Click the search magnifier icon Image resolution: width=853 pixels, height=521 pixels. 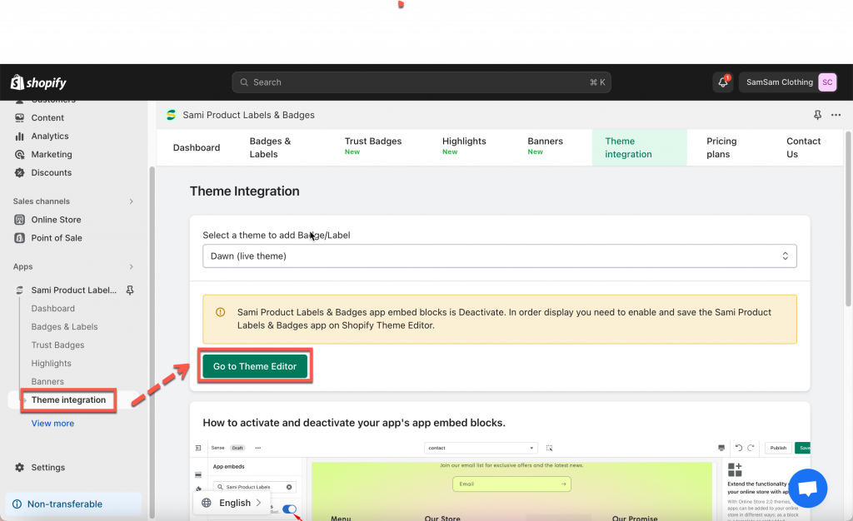(x=244, y=82)
